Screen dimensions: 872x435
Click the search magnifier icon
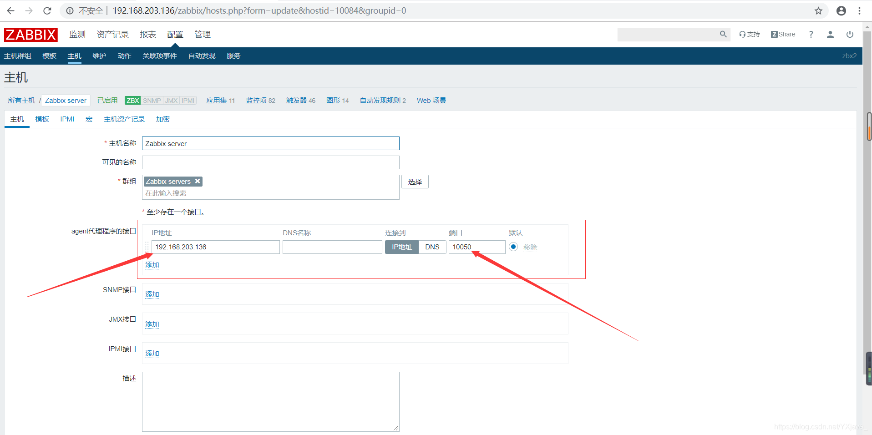723,34
